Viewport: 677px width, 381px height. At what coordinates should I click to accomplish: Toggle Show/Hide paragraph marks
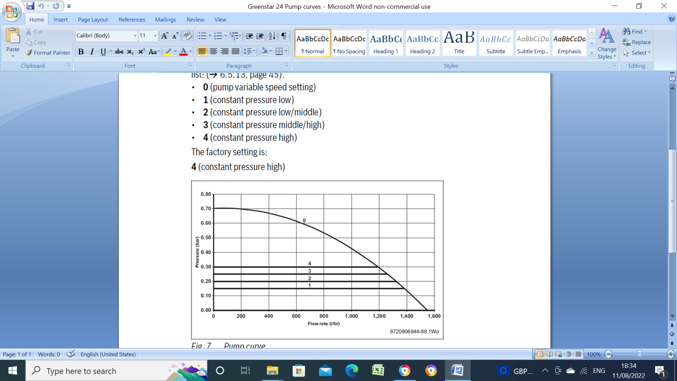(x=284, y=36)
